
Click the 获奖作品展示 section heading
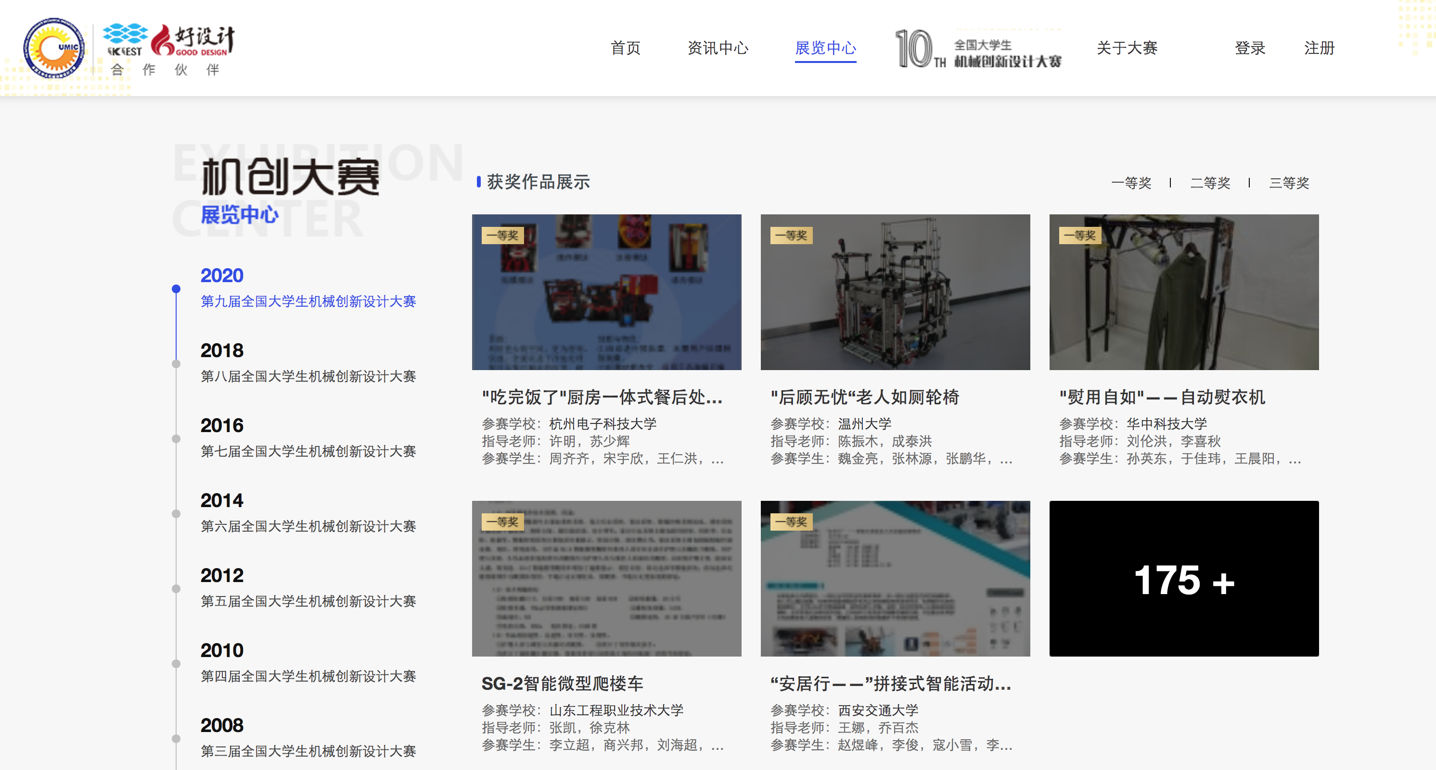coord(538,182)
